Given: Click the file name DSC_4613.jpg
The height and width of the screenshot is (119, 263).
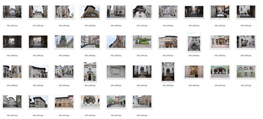Looking at the screenshot, I should coord(38,115).
